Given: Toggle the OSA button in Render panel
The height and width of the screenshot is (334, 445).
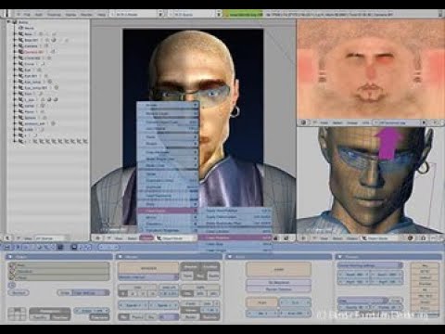Looking at the screenshot, I should [x=137, y=287].
